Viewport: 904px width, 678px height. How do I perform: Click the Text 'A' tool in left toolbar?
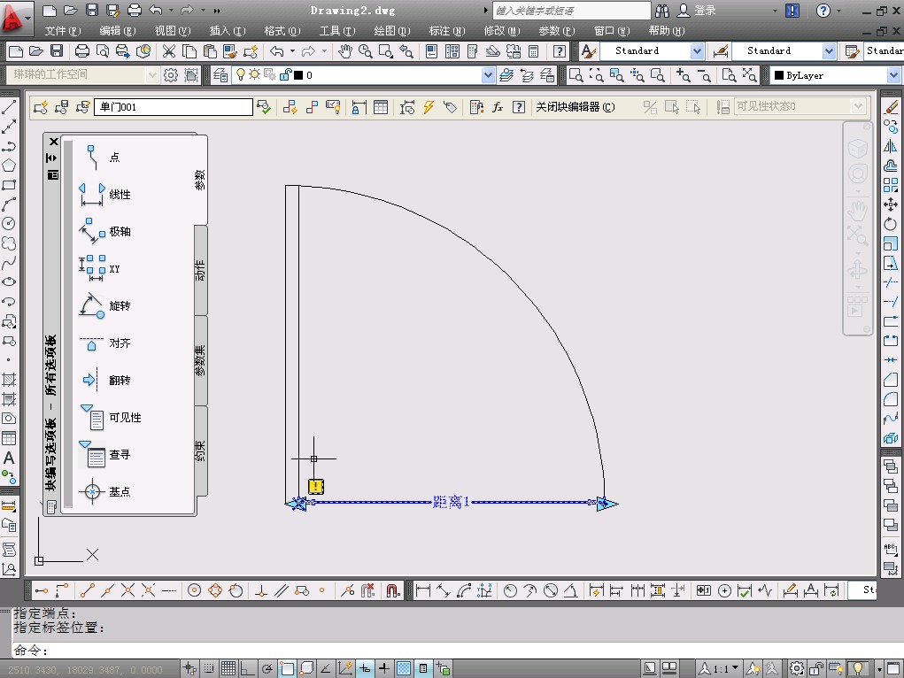click(9, 458)
